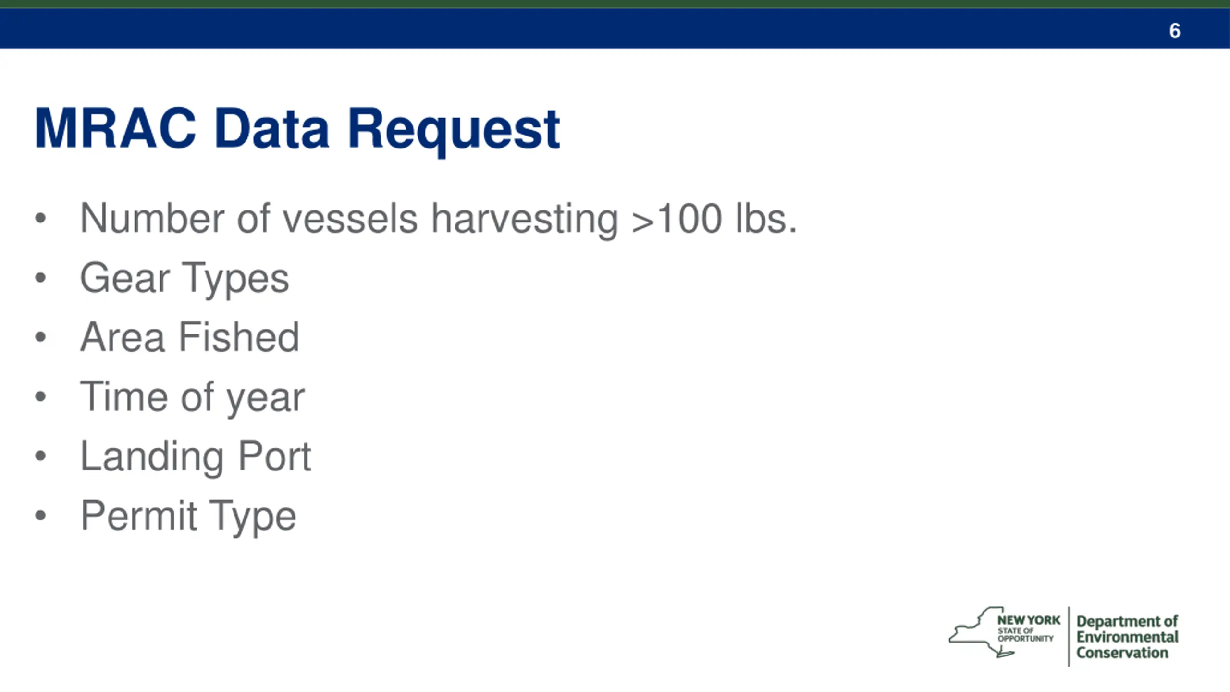Click the Landing Port bullet text
Screen dimensions: 1230x692
point(196,457)
